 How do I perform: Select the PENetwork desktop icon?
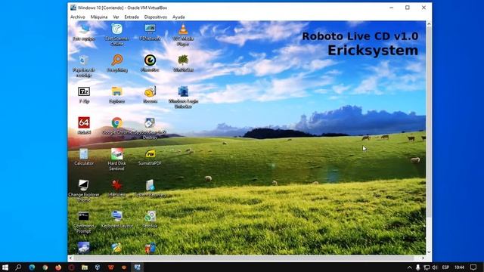[x=150, y=32]
